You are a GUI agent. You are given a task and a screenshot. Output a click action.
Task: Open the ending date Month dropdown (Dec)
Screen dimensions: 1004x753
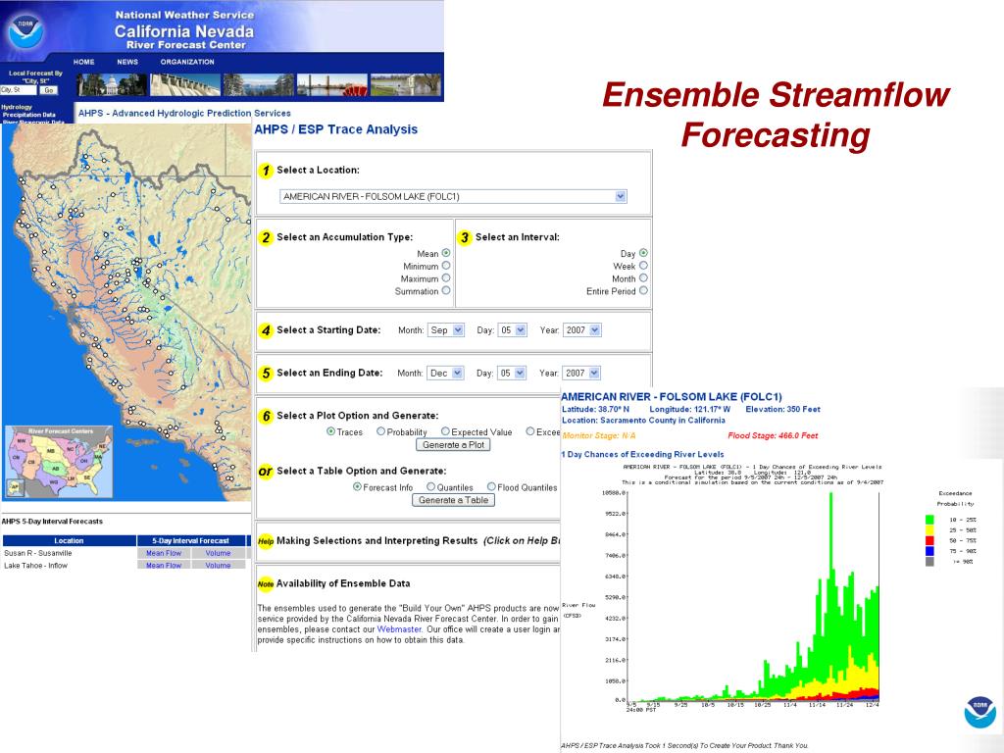(445, 373)
